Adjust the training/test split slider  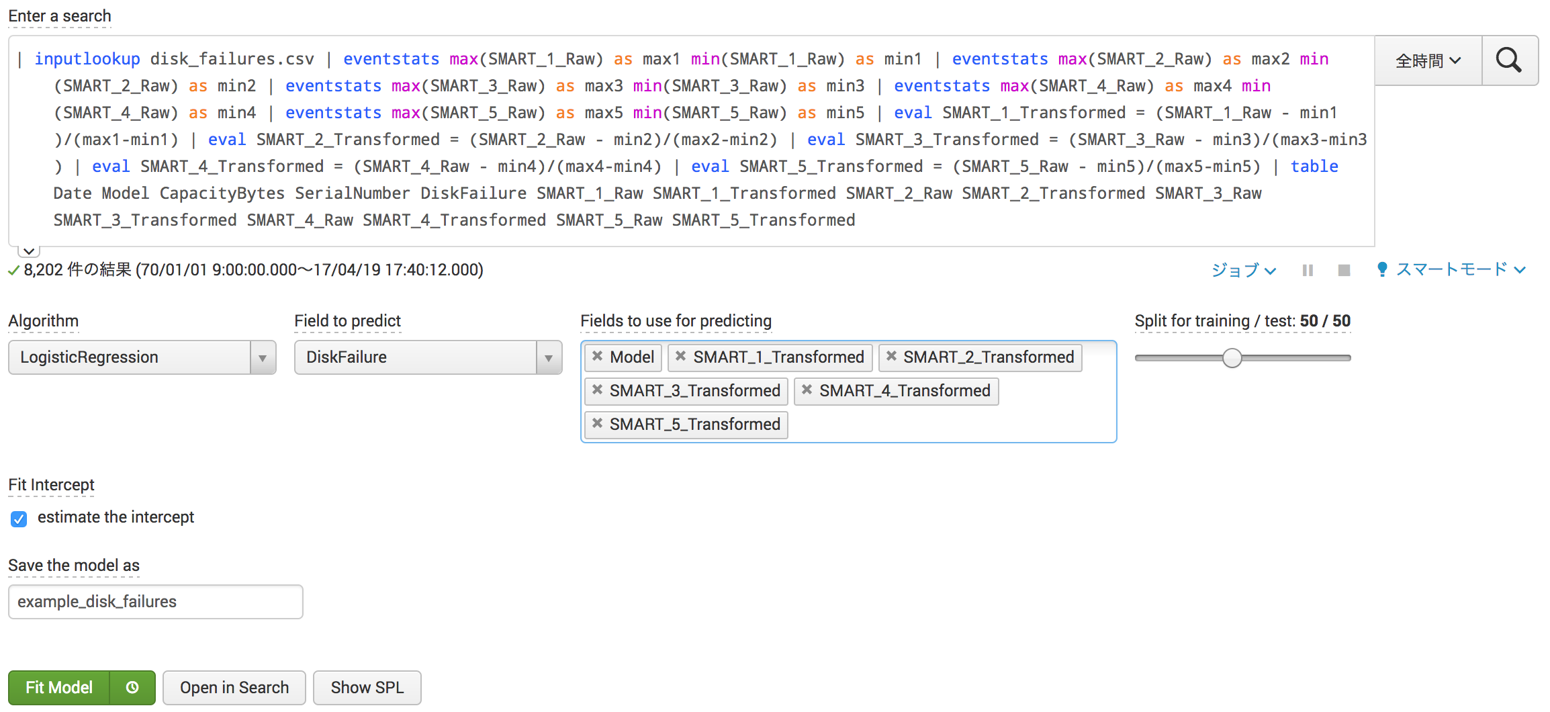point(1232,358)
